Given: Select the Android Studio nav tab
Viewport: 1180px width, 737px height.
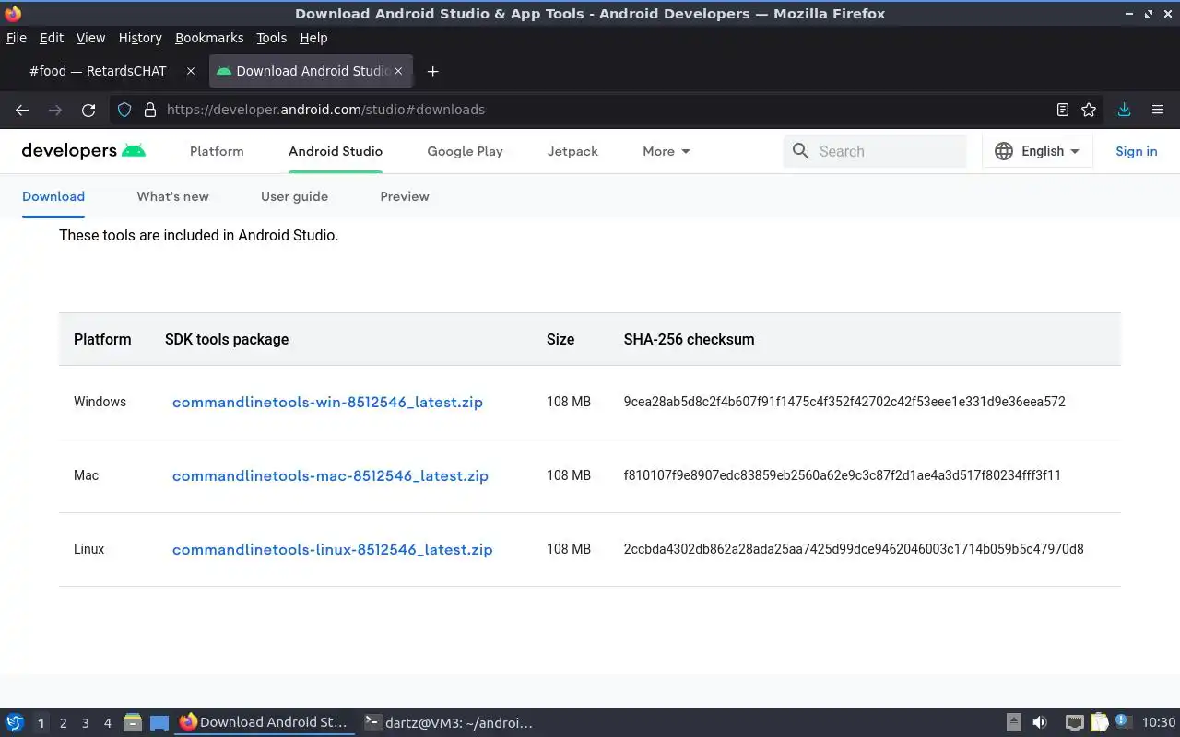Looking at the screenshot, I should (336, 151).
